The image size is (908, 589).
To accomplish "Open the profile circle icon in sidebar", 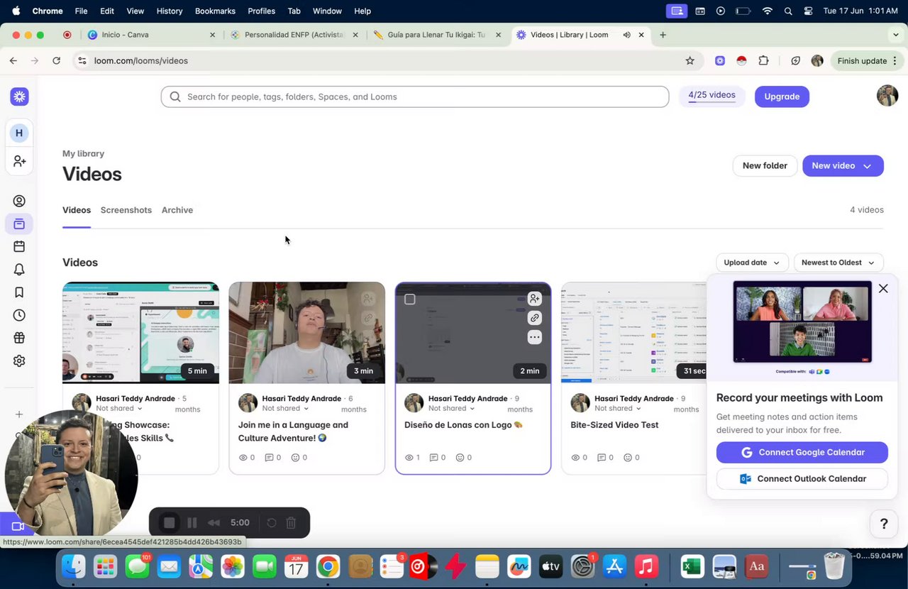I will (x=19, y=202).
